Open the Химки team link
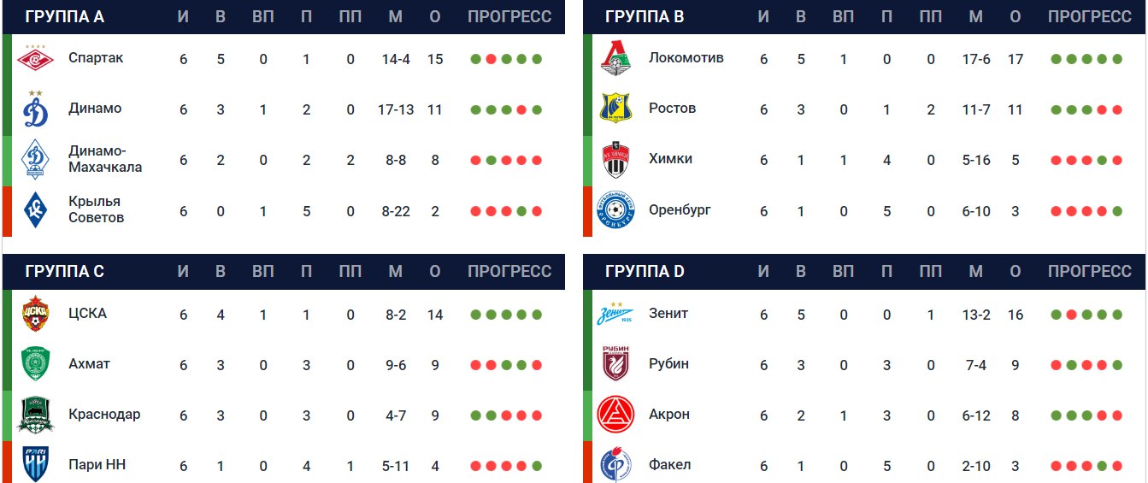Image resolution: width=1148 pixels, height=483 pixels. (x=670, y=159)
